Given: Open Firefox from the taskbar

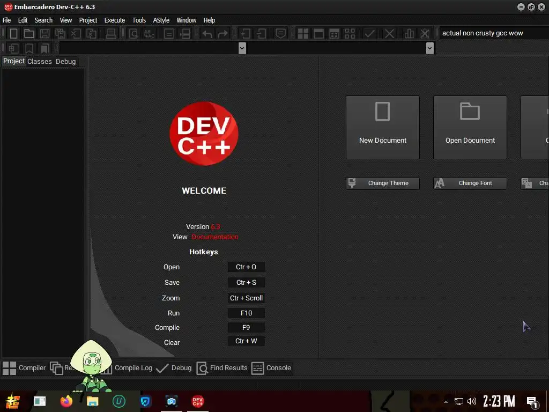Looking at the screenshot, I should 66,401.
